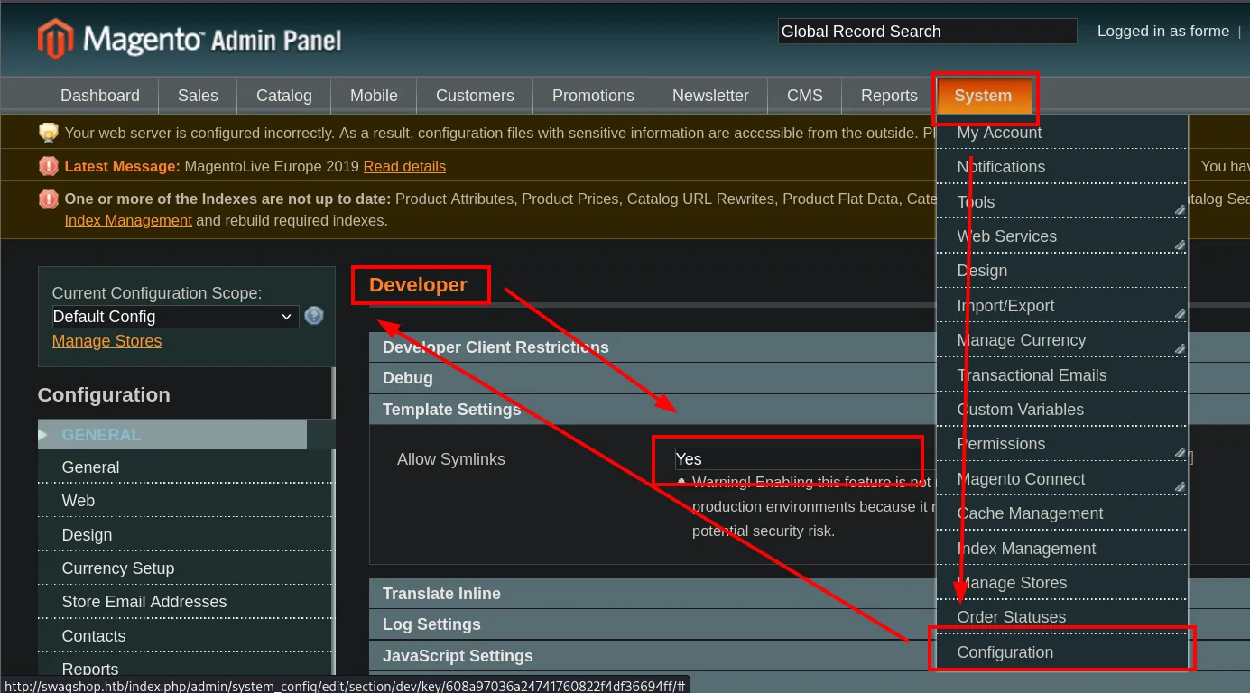Open the Customers menu
Screen dimensions: 1250x693
pos(475,96)
